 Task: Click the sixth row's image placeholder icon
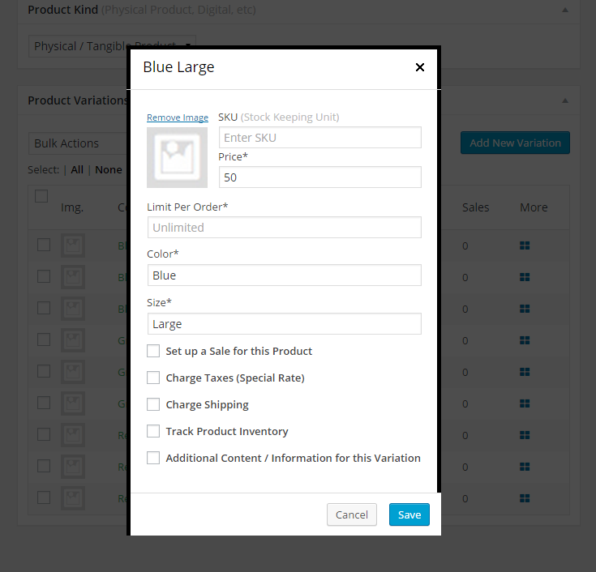click(x=73, y=403)
